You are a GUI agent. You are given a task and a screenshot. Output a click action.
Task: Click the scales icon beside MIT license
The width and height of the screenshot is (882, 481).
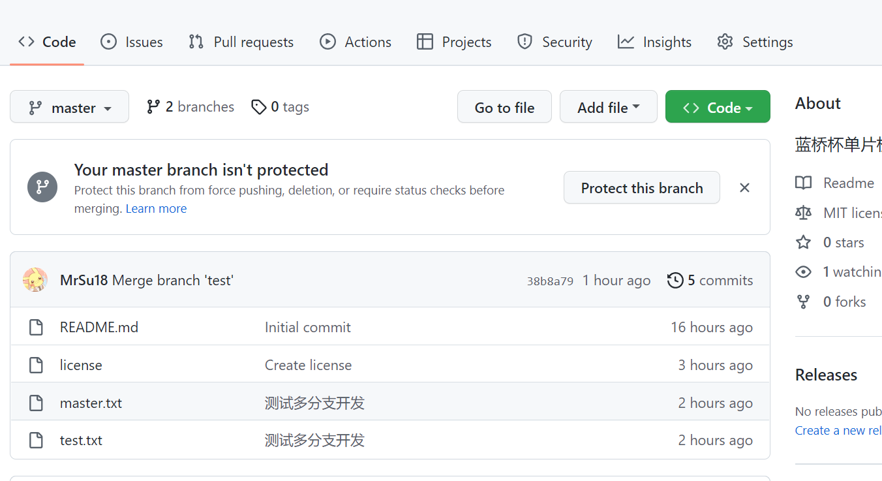click(x=804, y=213)
